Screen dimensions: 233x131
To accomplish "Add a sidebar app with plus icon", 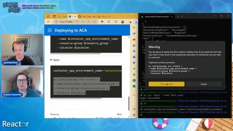I will click(134, 95).
